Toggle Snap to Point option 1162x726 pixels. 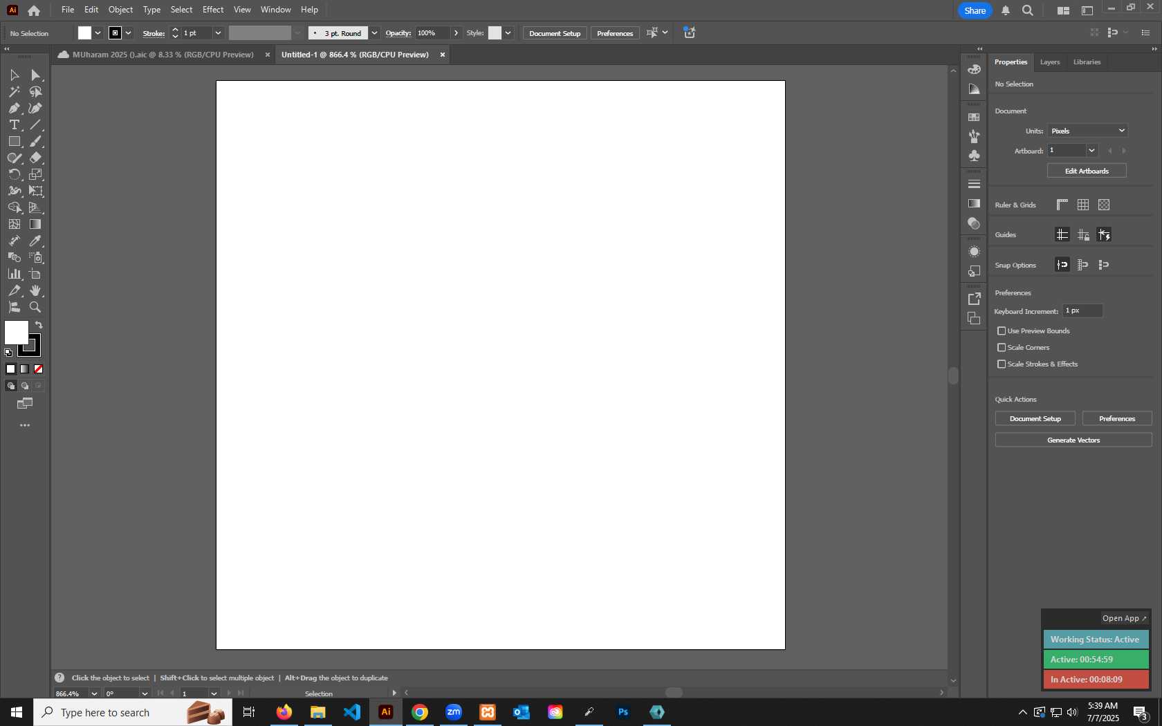click(1062, 265)
